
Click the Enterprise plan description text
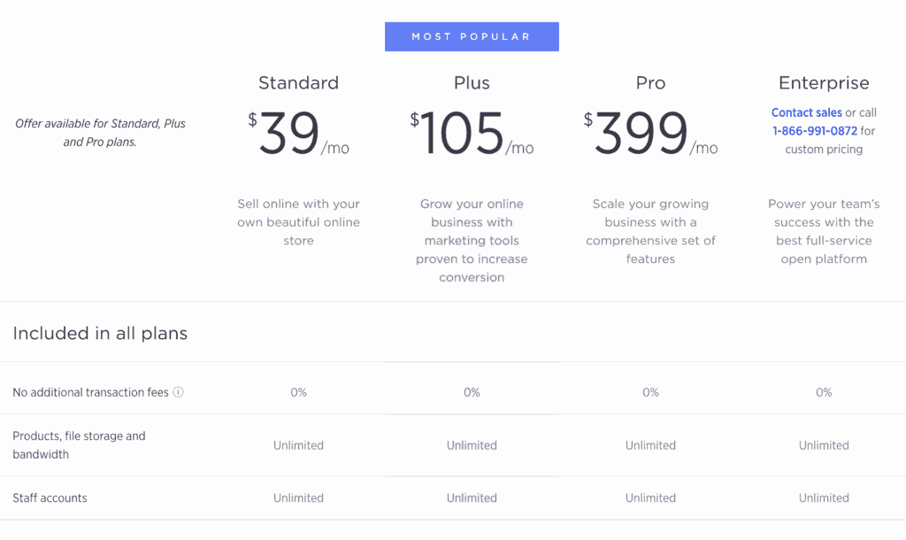point(824,231)
